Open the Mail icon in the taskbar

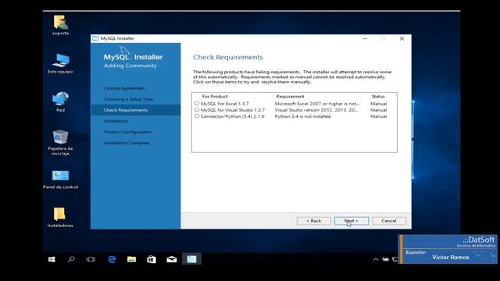pos(172,259)
